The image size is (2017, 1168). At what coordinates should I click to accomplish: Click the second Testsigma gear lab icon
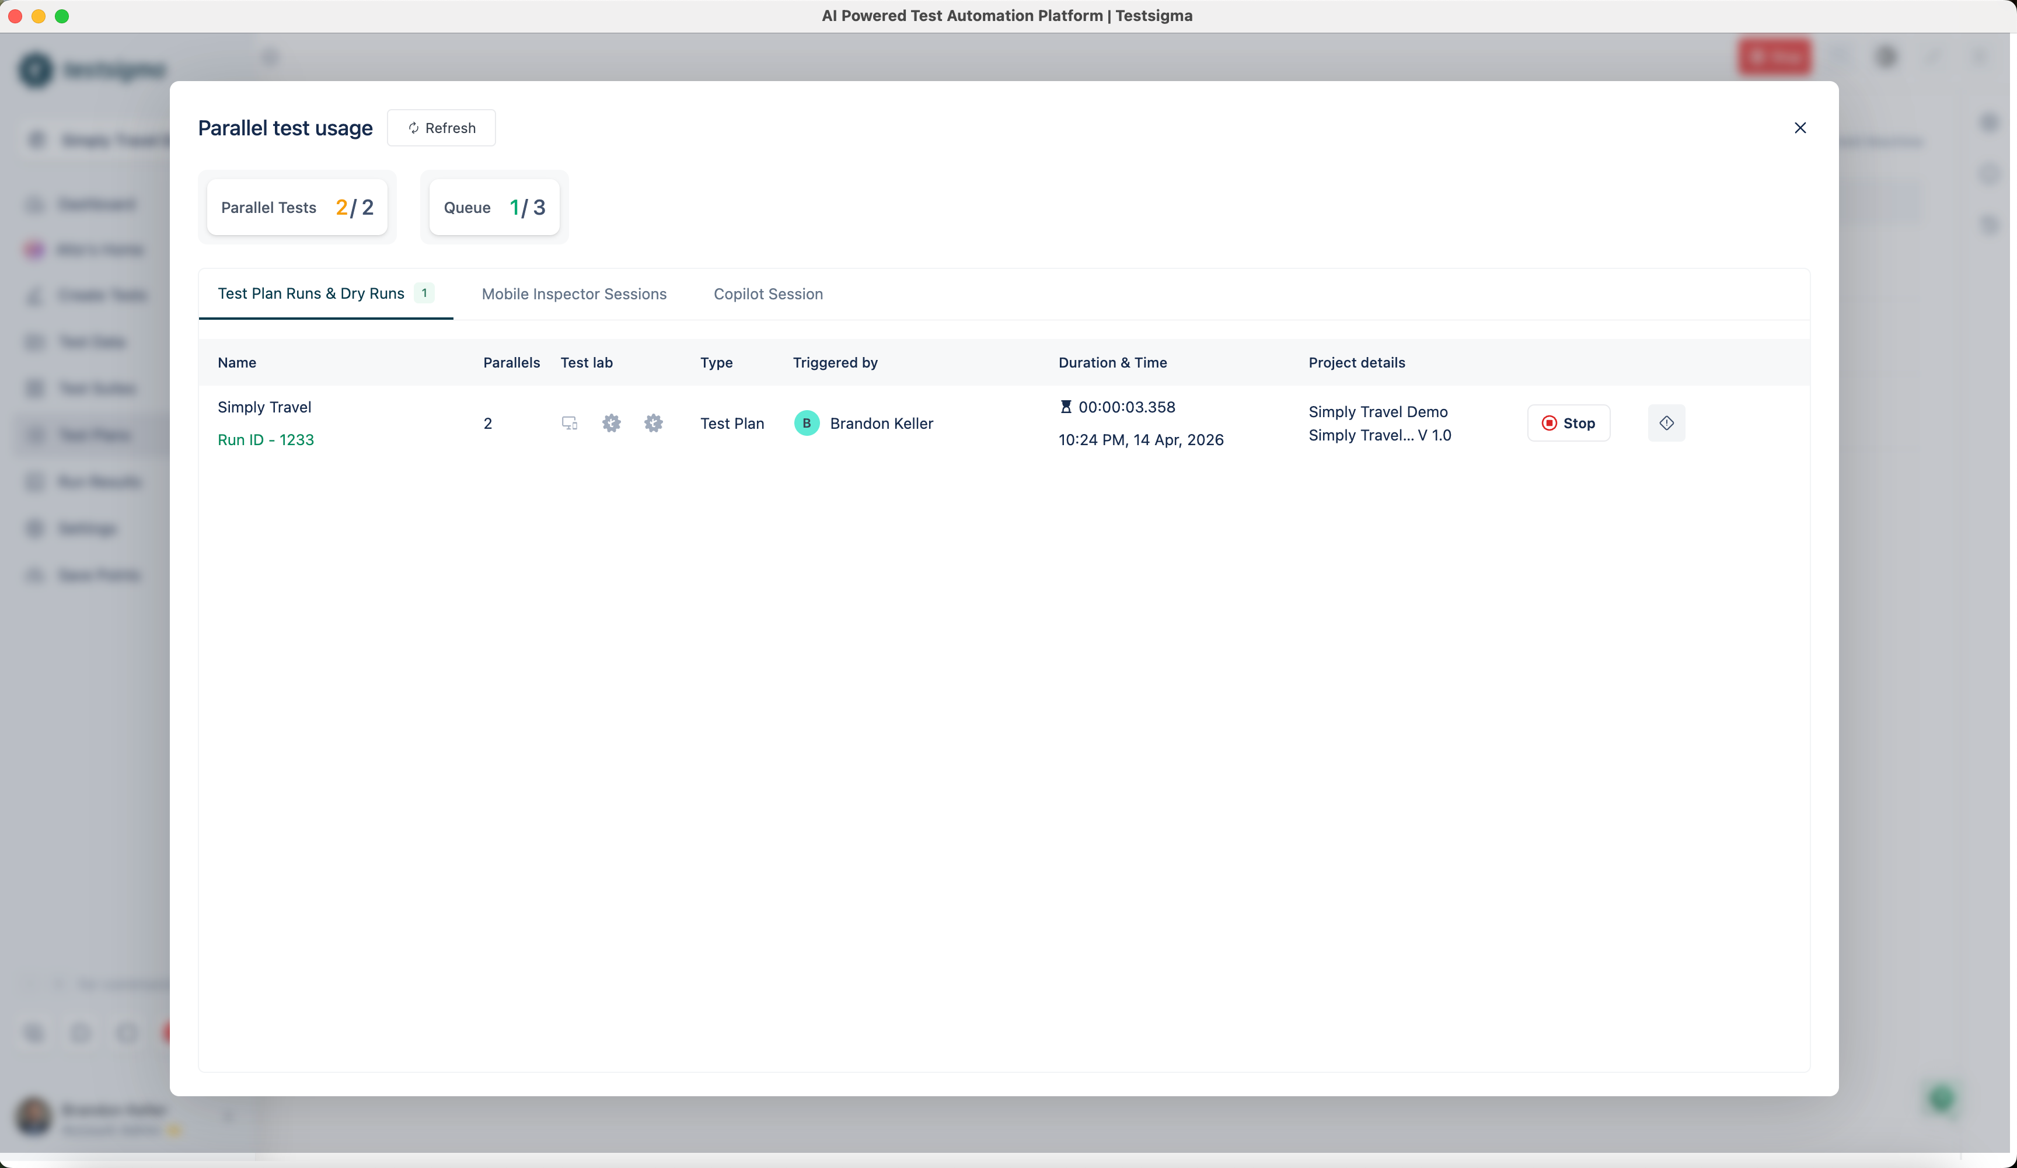tap(653, 423)
